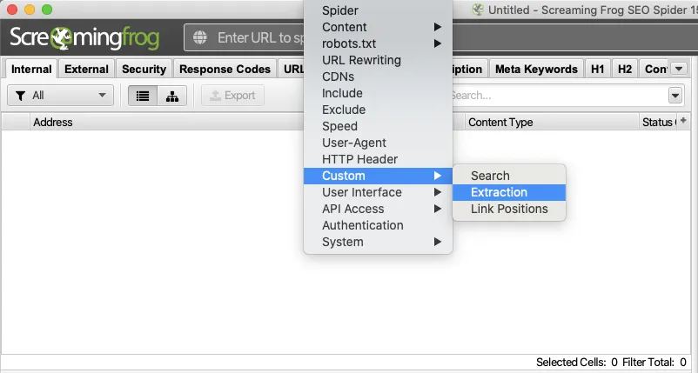The width and height of the screenshot is (698, 373).
Task: Open Authentication settings
Action: [x=378, y=225]
